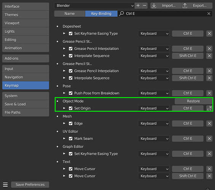
Task: Change the Shift Ctrl E shortcut for Move Cursor
Action: [188, 176]
